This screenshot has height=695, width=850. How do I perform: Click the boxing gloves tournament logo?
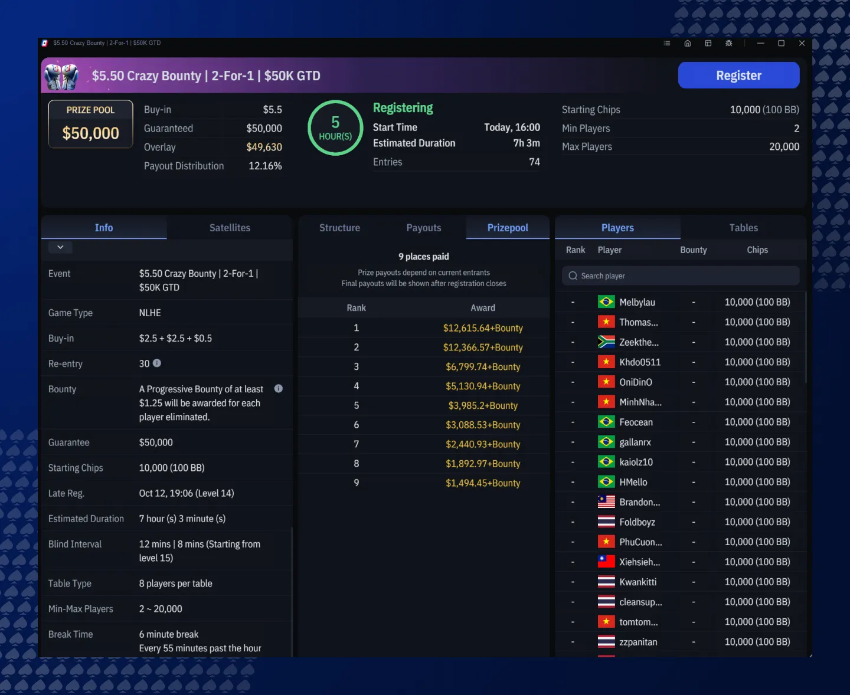click(61, 76)
